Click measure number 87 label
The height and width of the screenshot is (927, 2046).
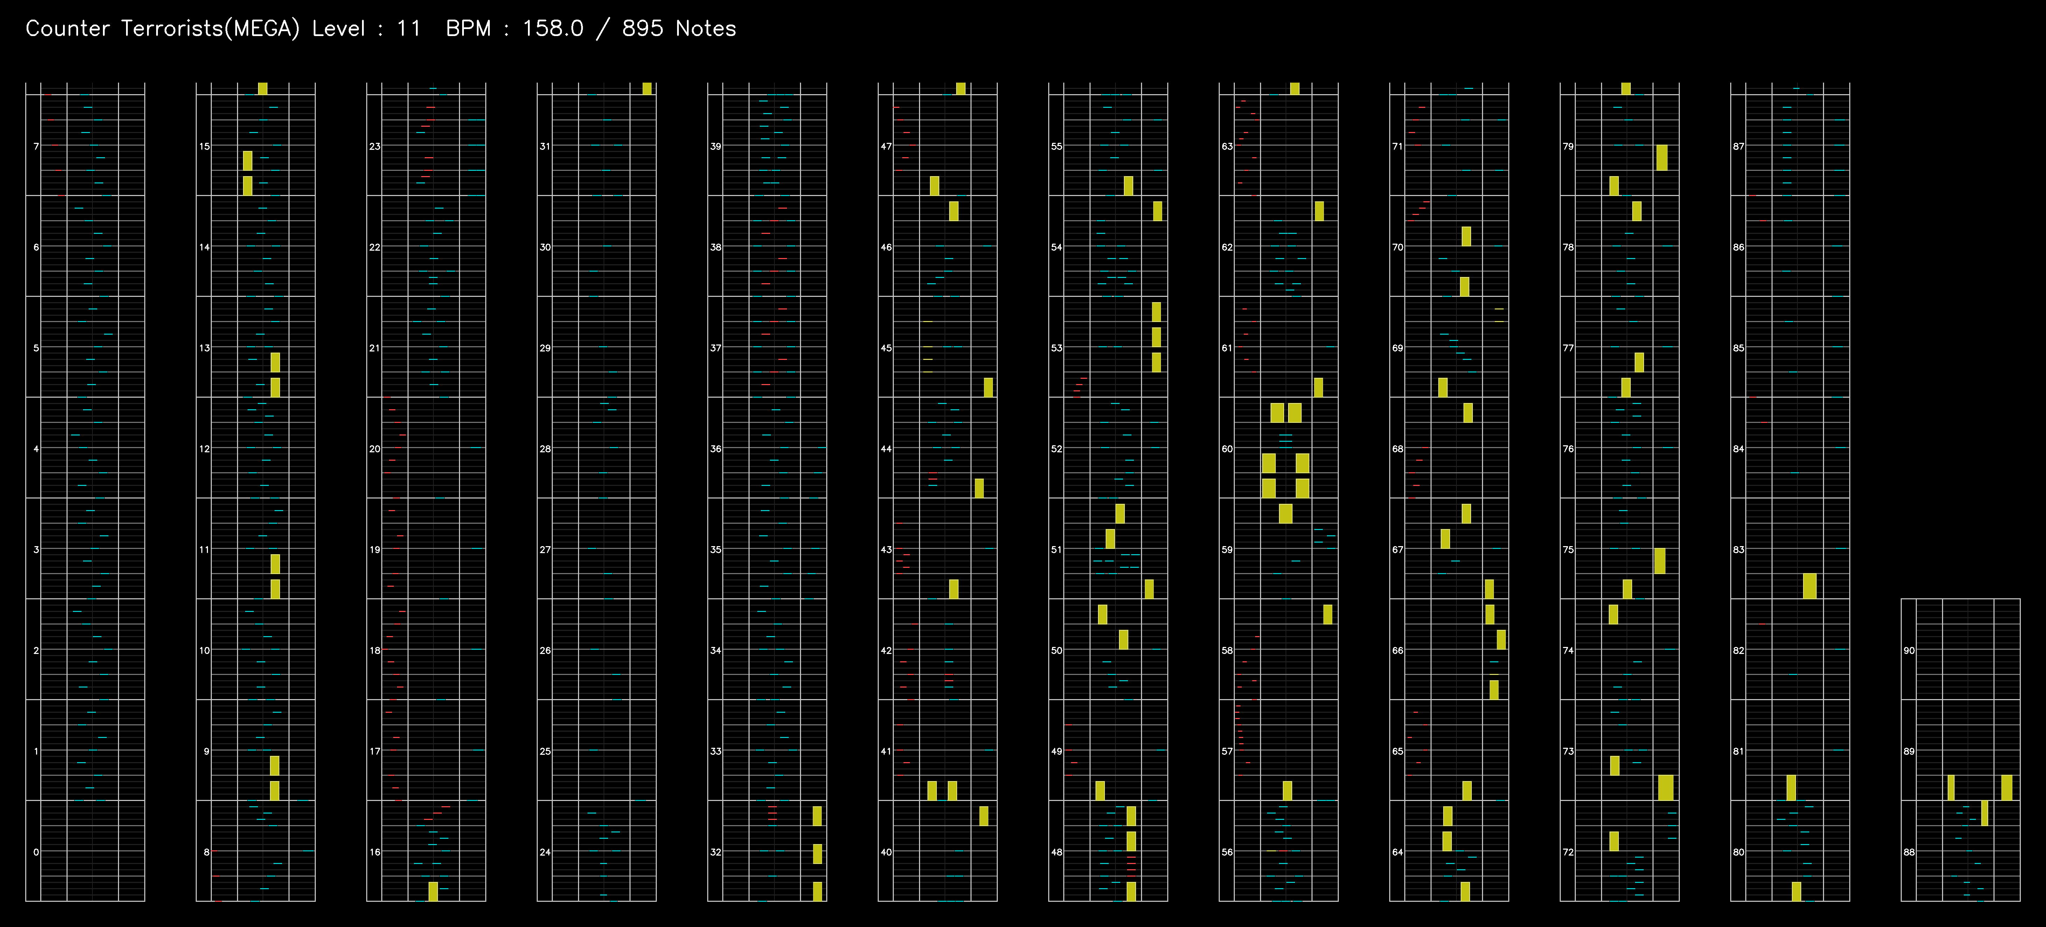(x=1739, y=146)
